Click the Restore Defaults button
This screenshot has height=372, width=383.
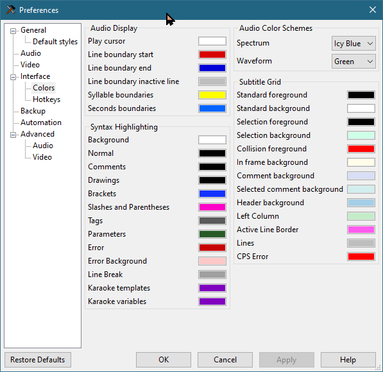[x=38, y=360]
